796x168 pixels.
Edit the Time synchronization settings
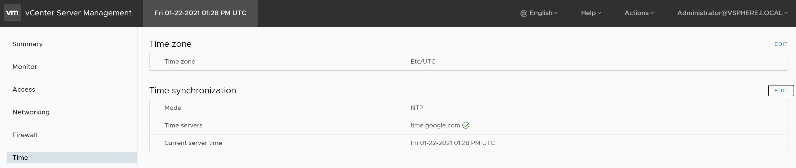pyautogui.click(x=781, y=90)
